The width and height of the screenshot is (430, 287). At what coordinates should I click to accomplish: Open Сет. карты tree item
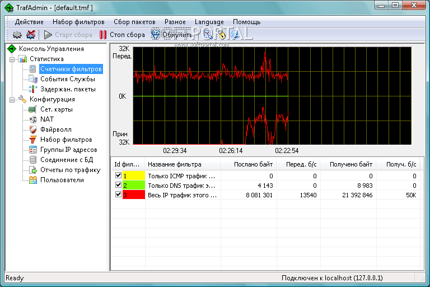tap(57, 109)
